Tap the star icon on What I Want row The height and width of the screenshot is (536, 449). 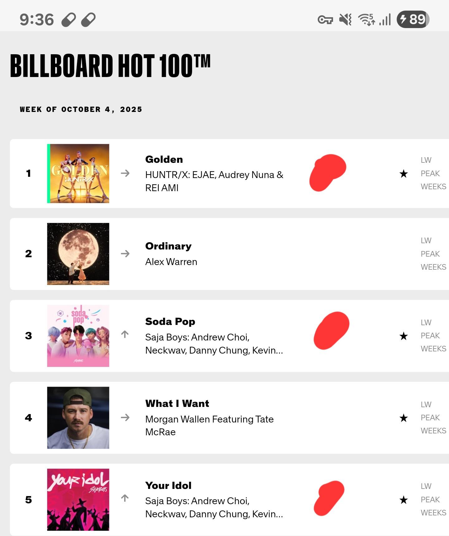click(403, 418)
